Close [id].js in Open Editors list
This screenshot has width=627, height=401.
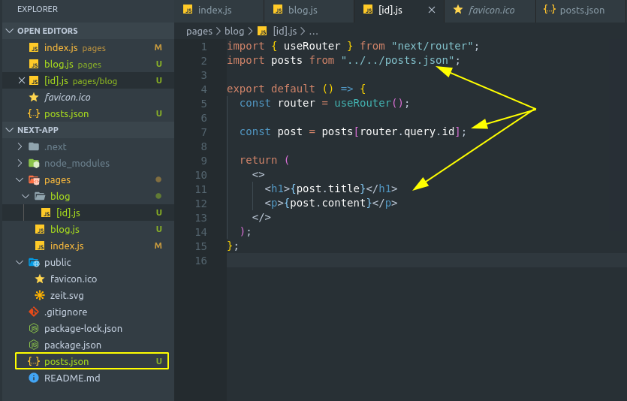(22, 81)
